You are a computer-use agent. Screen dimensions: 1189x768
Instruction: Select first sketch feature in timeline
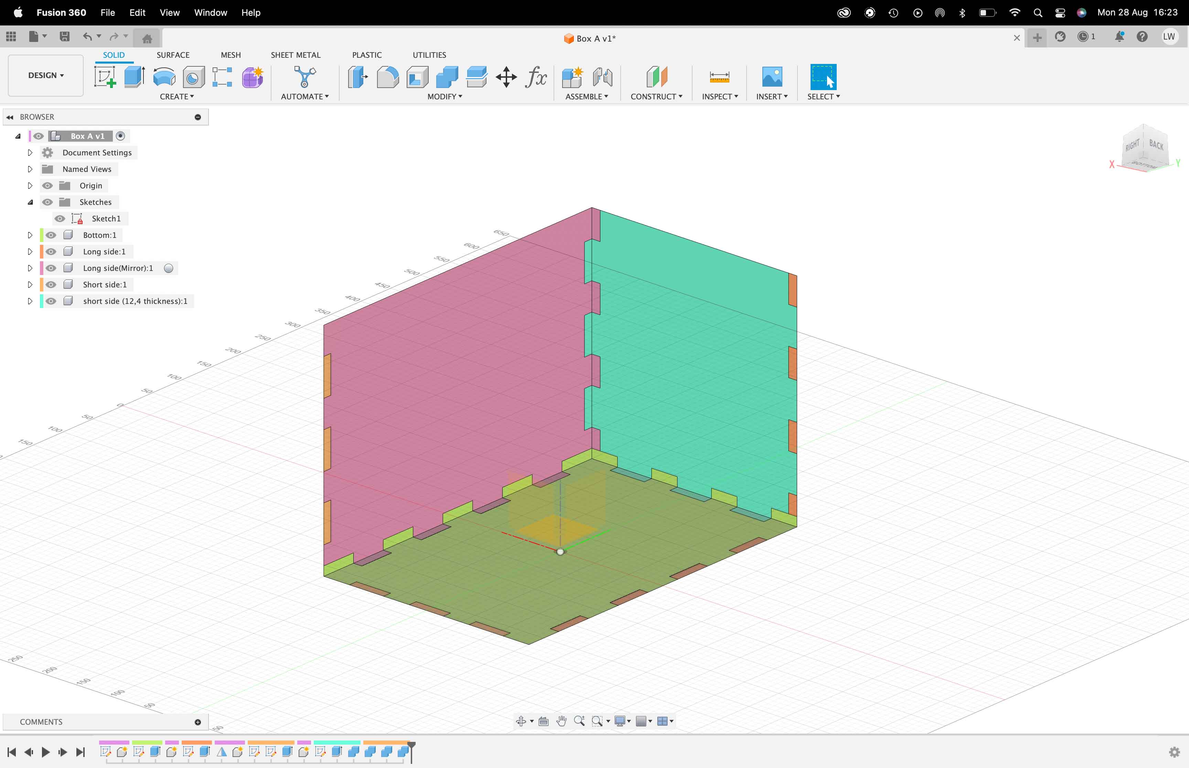coord(105,751)
